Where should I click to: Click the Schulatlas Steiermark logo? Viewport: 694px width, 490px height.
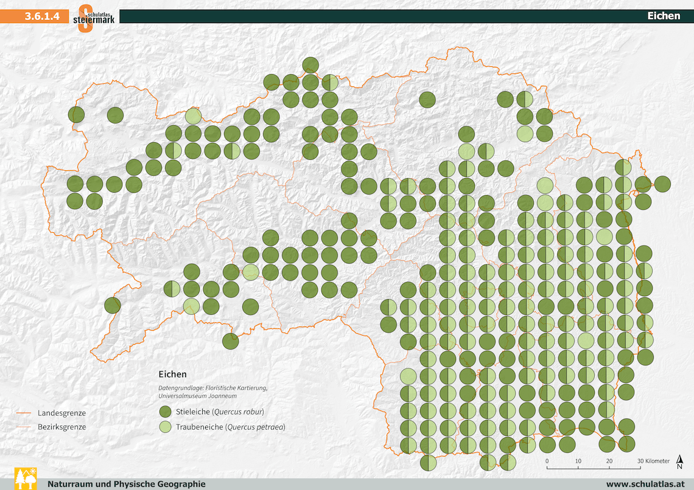(92, 18)
